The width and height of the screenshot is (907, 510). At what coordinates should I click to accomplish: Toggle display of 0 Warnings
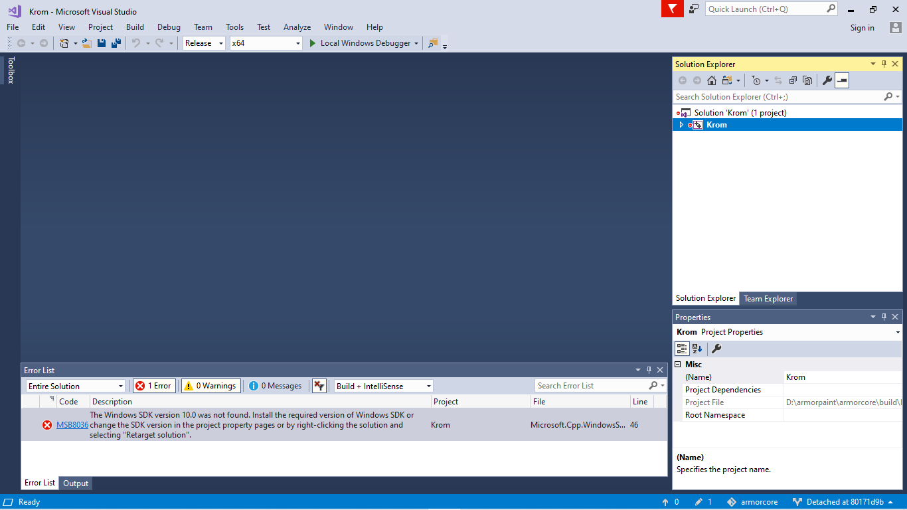click(210, 385)
